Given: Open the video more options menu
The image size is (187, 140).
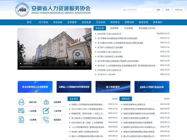Looking at the screenshot, I should coord(88,64).
